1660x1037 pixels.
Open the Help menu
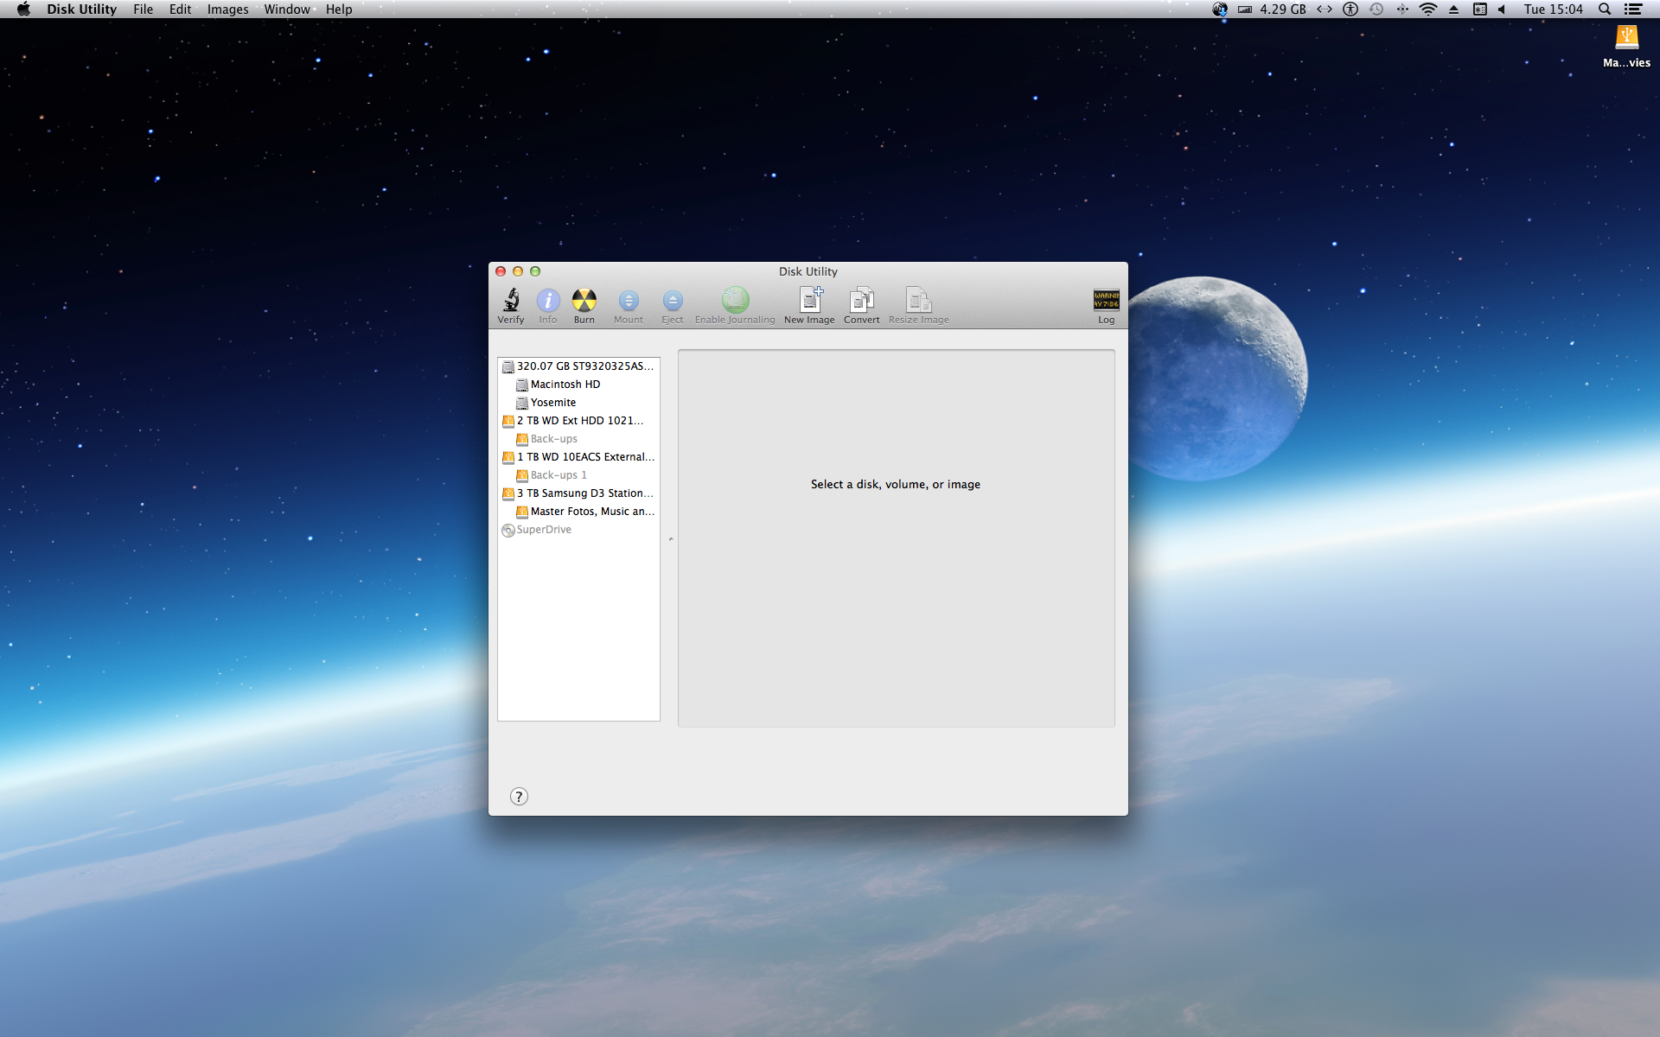tap(339, 10)
